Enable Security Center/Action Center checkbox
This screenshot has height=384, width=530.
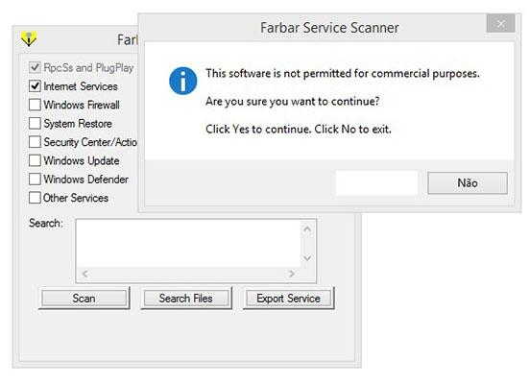(x=35, y=142)
